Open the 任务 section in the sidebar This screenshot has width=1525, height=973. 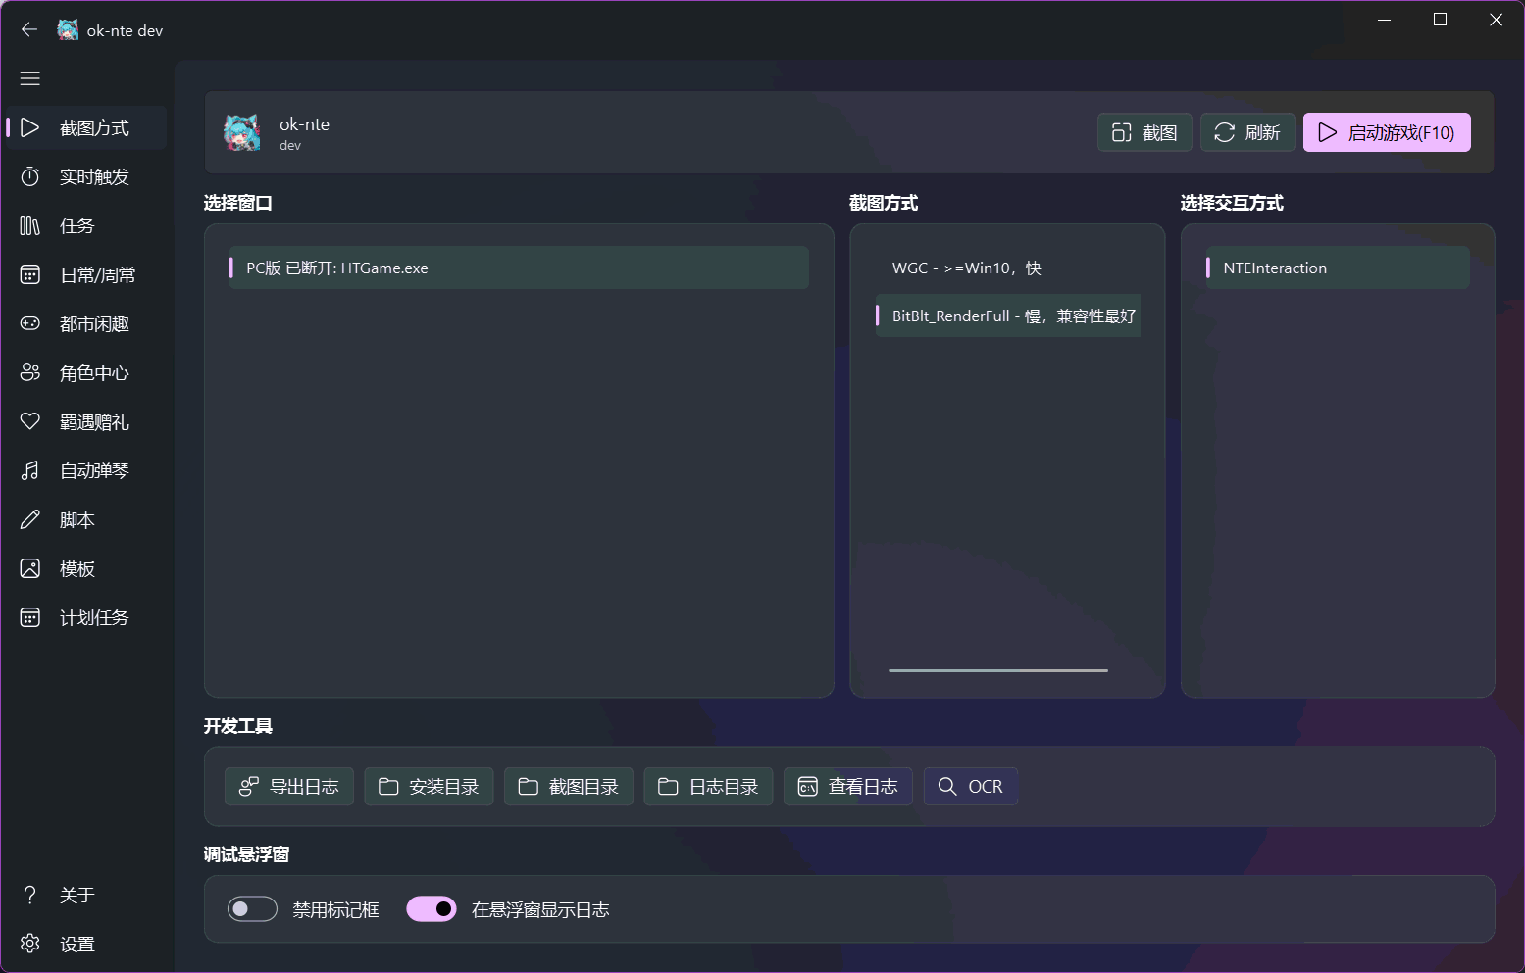pos(86,226)
